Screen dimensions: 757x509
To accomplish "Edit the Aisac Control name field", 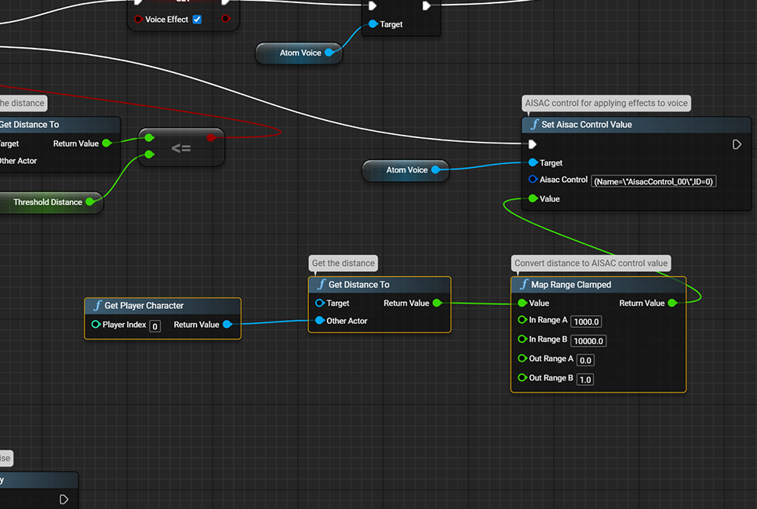I will point(653,181).
